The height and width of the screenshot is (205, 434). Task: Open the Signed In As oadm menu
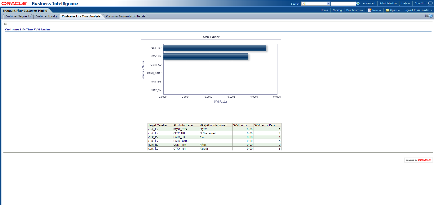click(418, 10)
